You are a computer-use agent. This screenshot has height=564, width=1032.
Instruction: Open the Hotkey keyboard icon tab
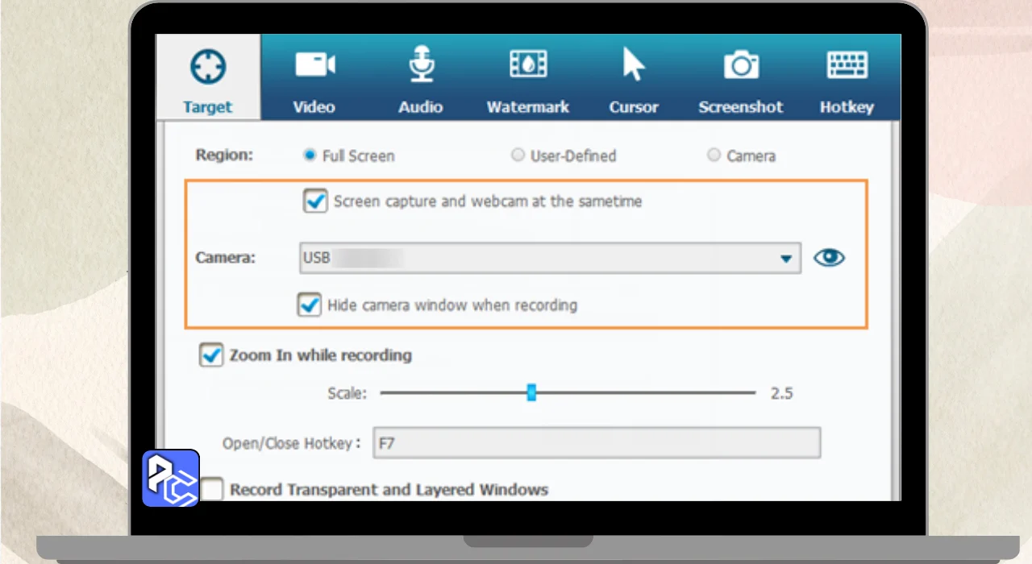tap(847, 65)
